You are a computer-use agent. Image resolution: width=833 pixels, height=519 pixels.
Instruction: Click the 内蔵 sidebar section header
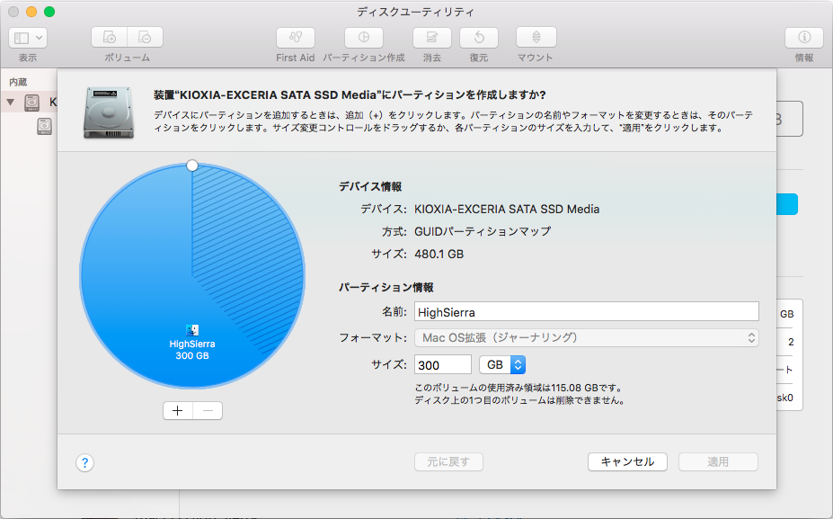[x=18, y=82]
